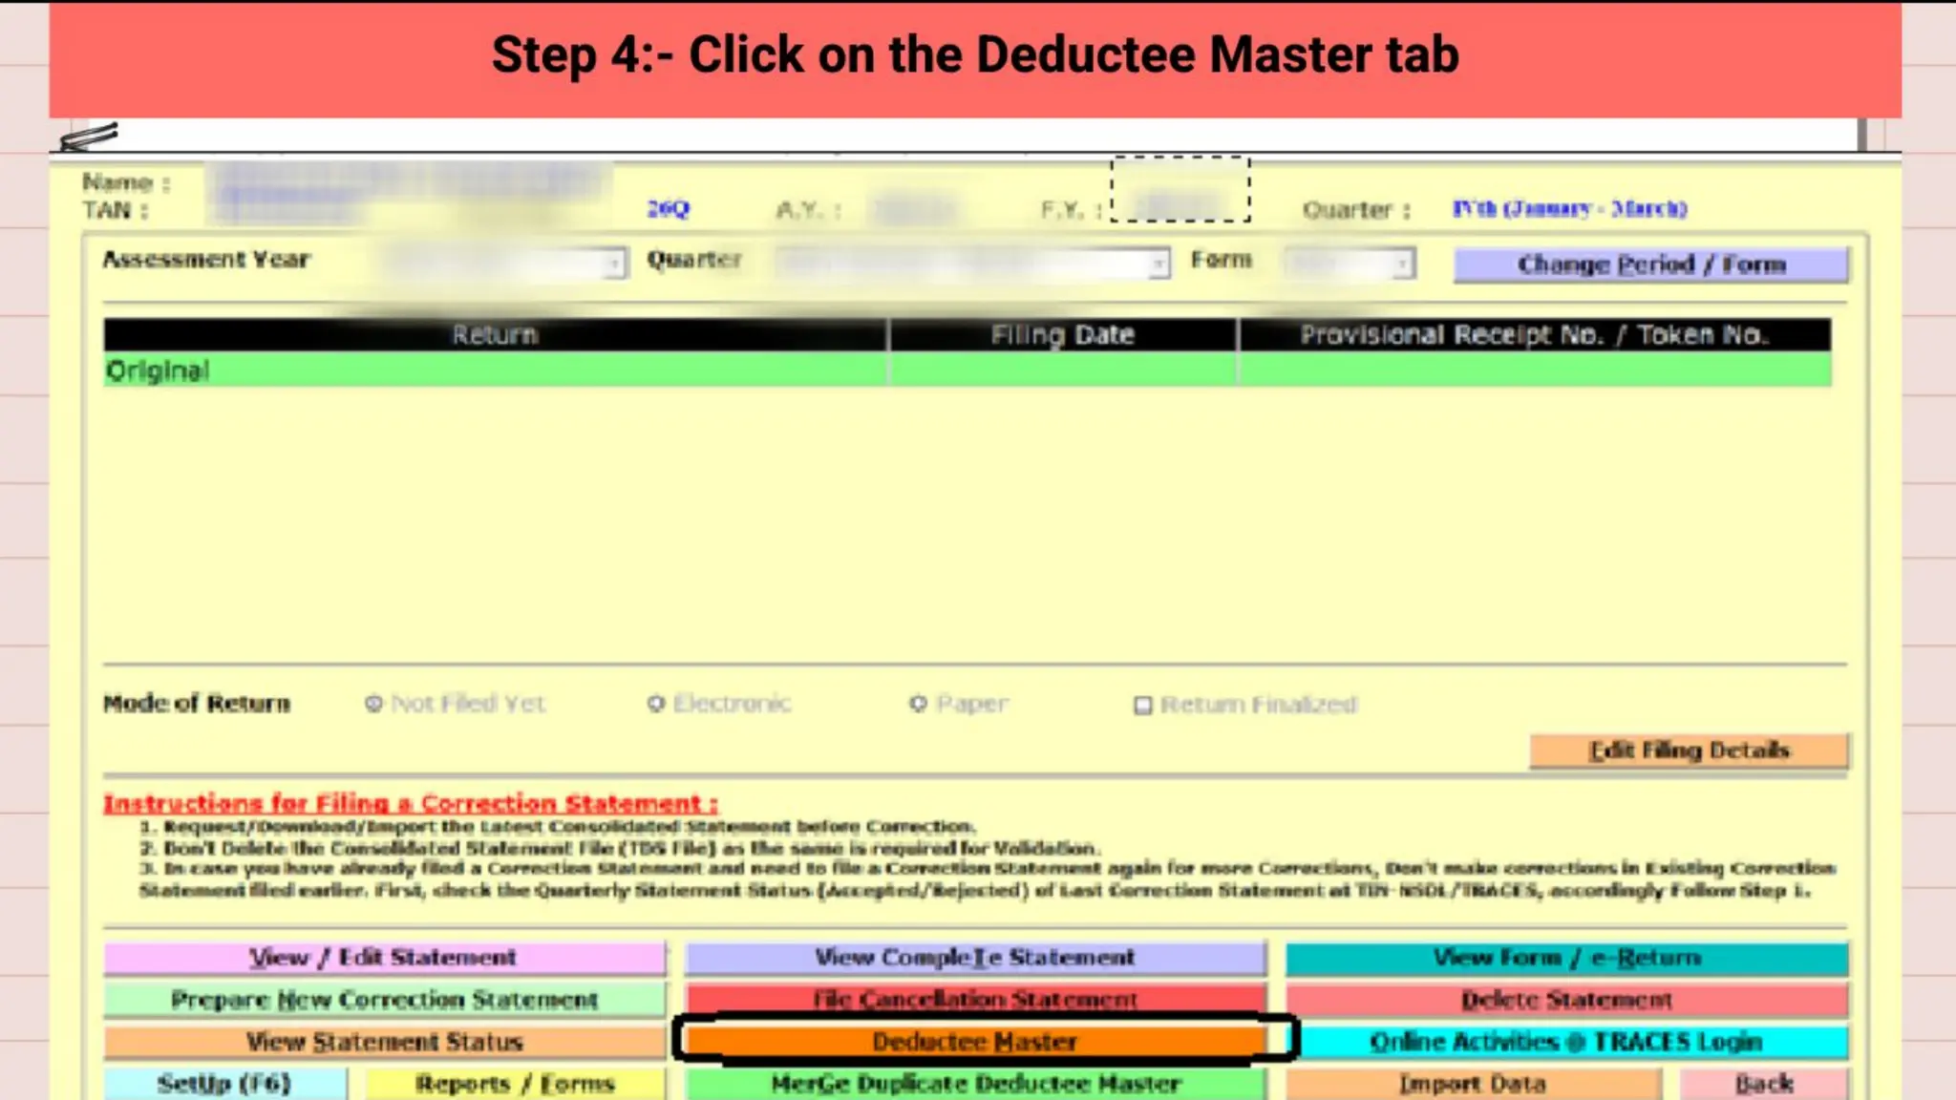Expand the Assessment Year dropdown
This screenshot has height=1100, width=1956.
(x=614, y=263)
